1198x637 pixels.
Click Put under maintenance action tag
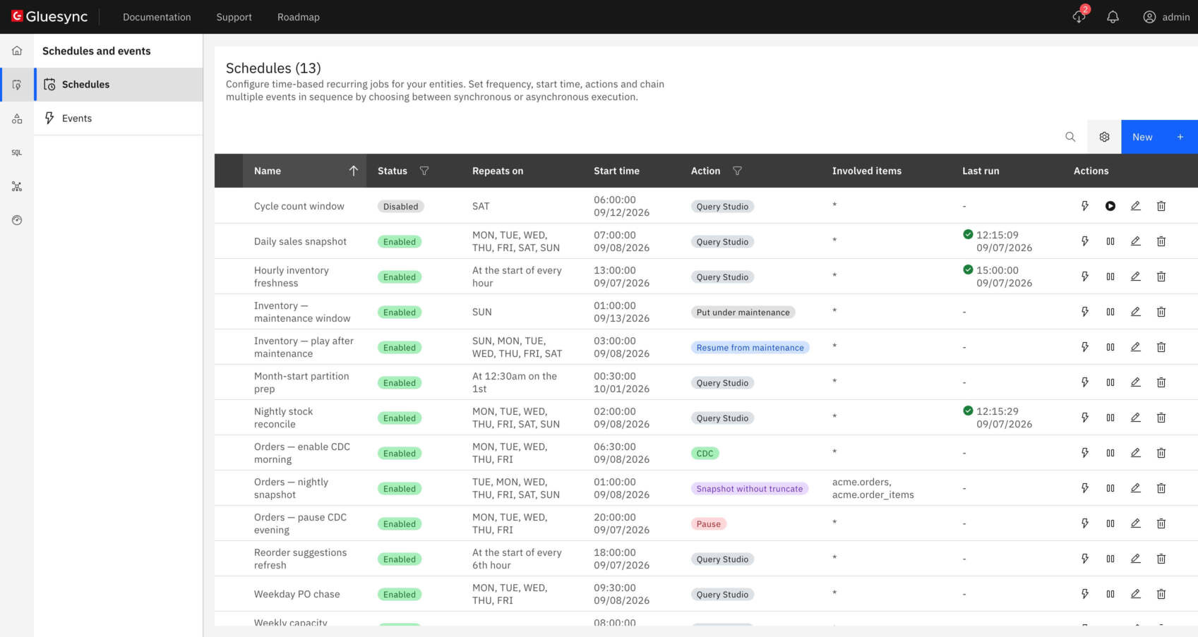click(743, 313)
